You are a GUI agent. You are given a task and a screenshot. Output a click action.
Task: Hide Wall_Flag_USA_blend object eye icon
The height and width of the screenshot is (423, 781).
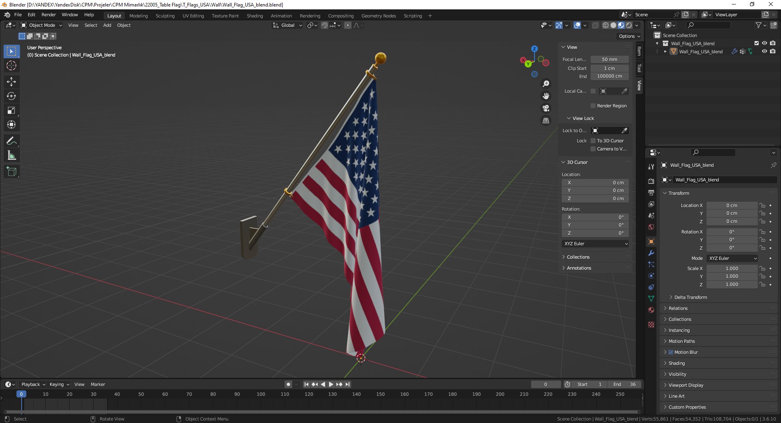[x=764, y=51]
